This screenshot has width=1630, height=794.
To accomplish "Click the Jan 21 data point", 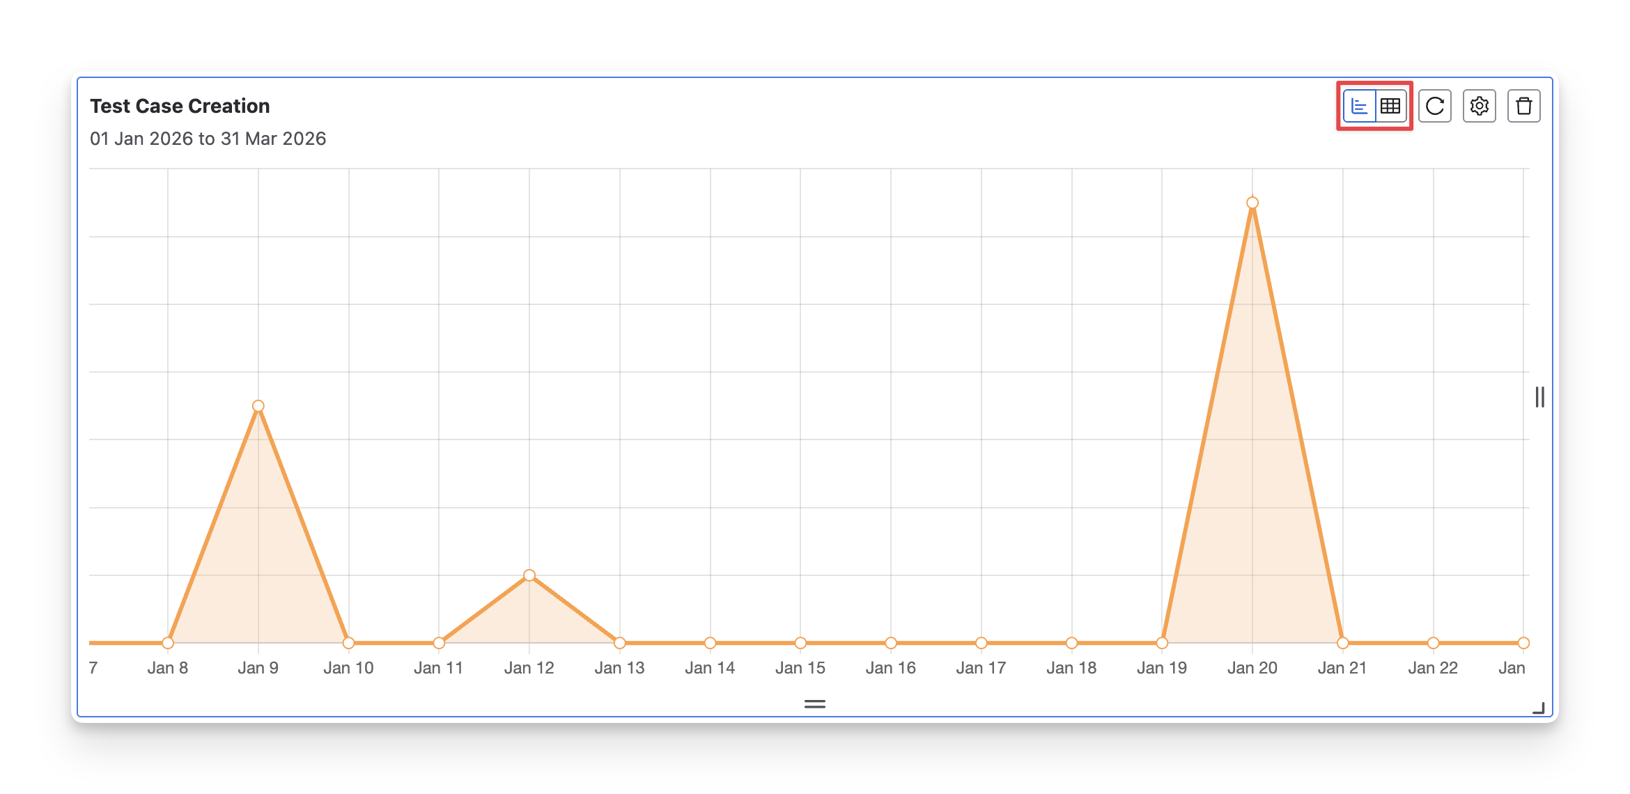I will pos(1342,643).
